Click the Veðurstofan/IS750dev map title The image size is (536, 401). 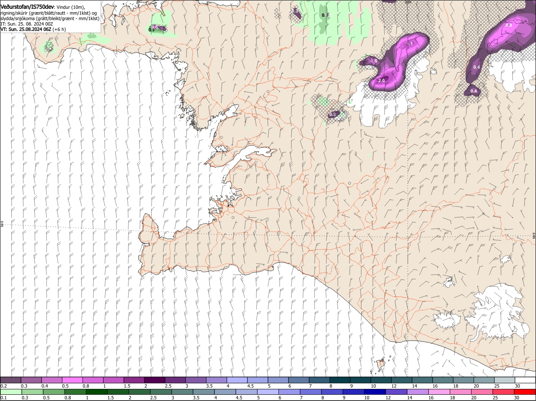pos(27,7)
